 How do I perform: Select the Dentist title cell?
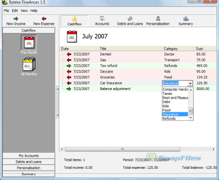coord(106,54)
